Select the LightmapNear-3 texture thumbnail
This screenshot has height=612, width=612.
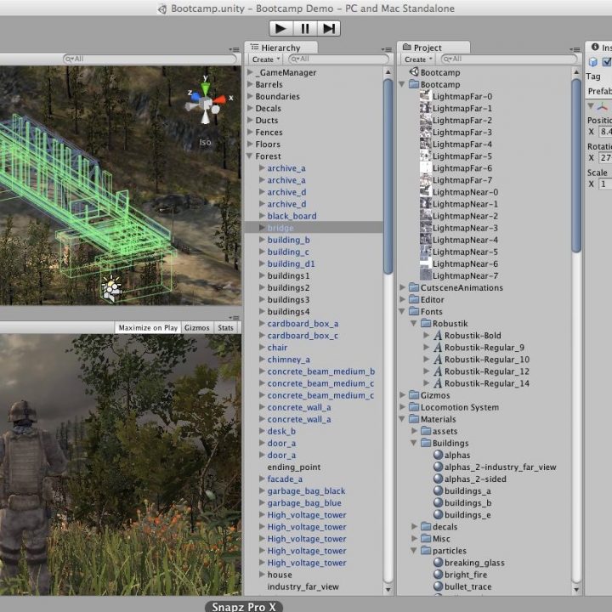click(426, 228)
